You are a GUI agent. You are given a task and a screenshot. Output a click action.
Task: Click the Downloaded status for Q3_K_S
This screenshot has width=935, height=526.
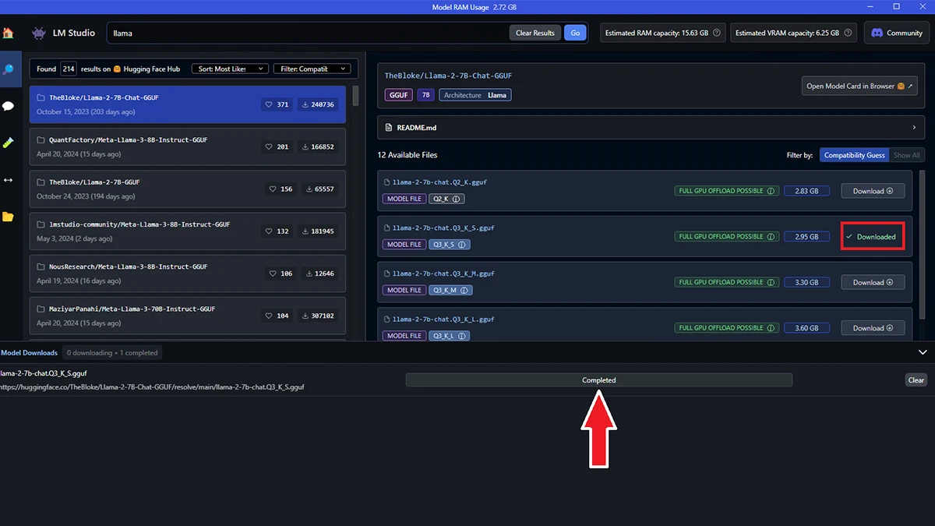[873, 237]
